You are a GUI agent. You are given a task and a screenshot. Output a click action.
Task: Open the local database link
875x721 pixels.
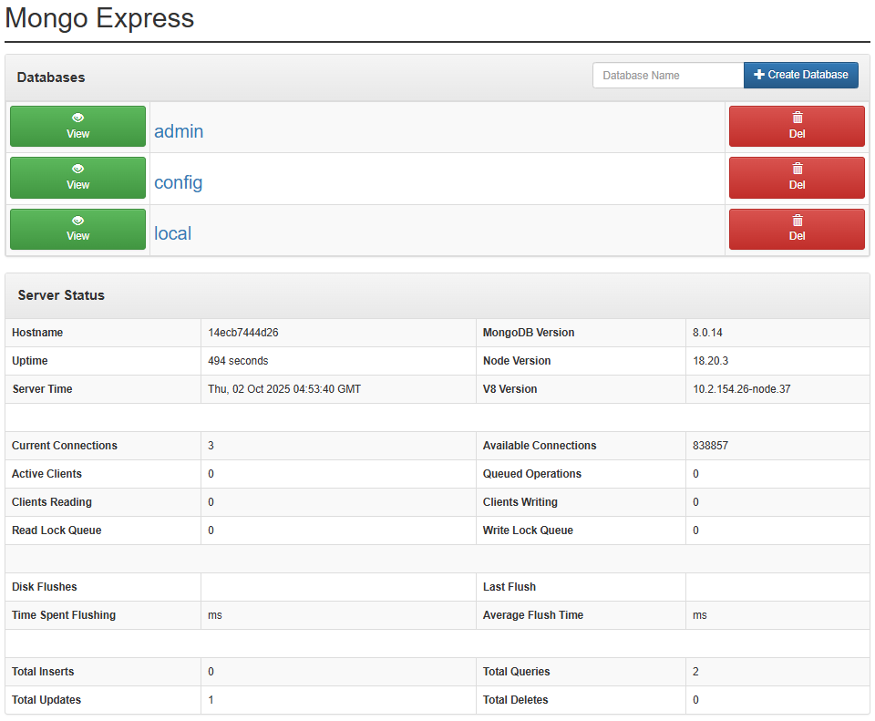coord(172,233)
